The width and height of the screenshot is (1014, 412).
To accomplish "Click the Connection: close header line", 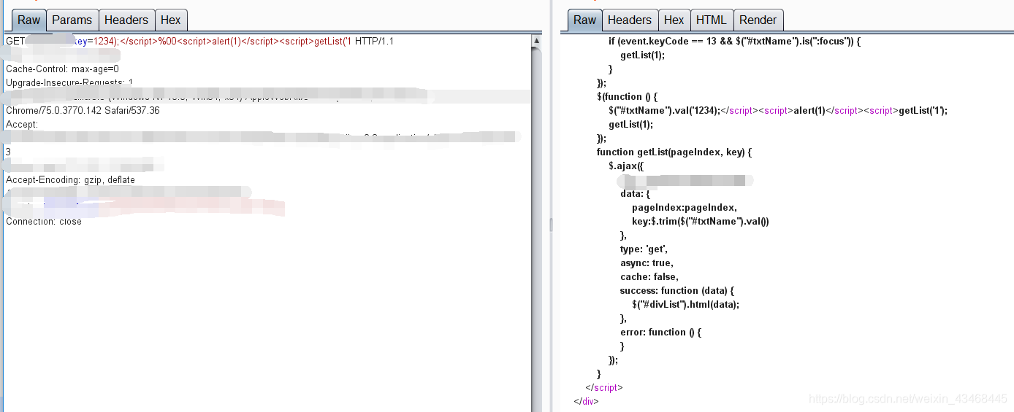I will pos(44,222).
